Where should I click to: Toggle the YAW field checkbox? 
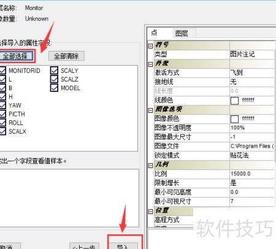tap(2, 105)
